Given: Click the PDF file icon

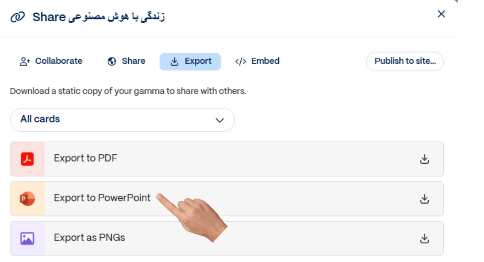Looking at the screenshot, I should coord(27,159).
